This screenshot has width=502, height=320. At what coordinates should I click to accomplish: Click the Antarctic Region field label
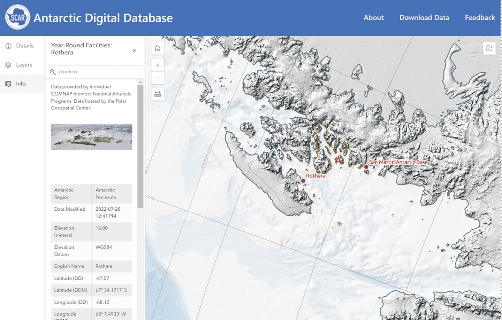coord(64,194)
